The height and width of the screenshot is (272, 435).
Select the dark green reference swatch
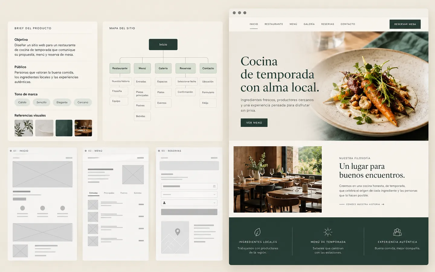click(64, 128)
